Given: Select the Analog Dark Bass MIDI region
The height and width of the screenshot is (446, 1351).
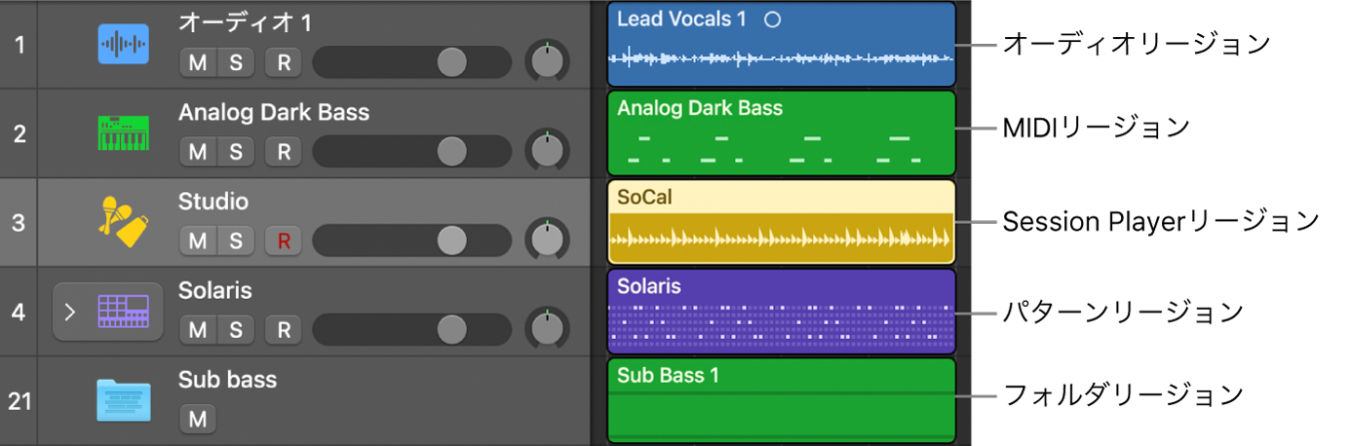Looking at the screenshot, I should [x=781, y=133].
